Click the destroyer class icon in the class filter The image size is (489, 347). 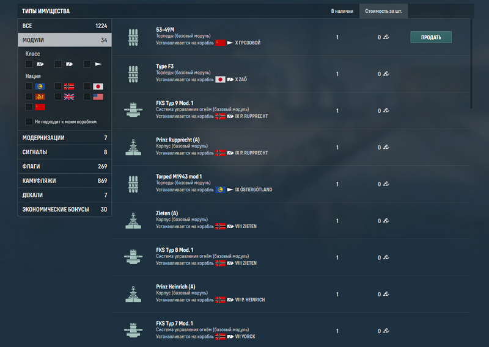click(98, 64)
